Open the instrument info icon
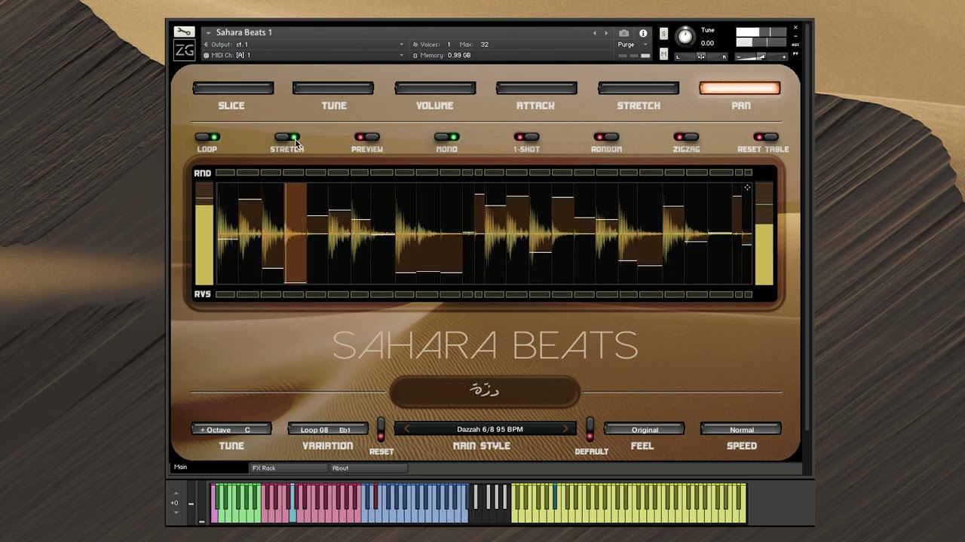The height and width of the screenshot is (542, 965). [643, 33]
